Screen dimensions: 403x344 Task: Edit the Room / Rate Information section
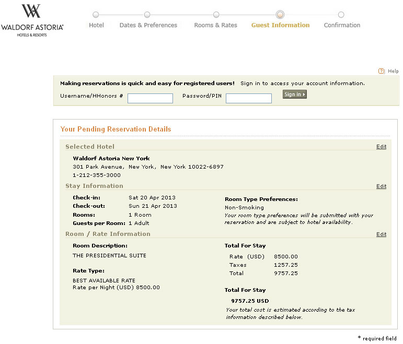coord(381,234)
